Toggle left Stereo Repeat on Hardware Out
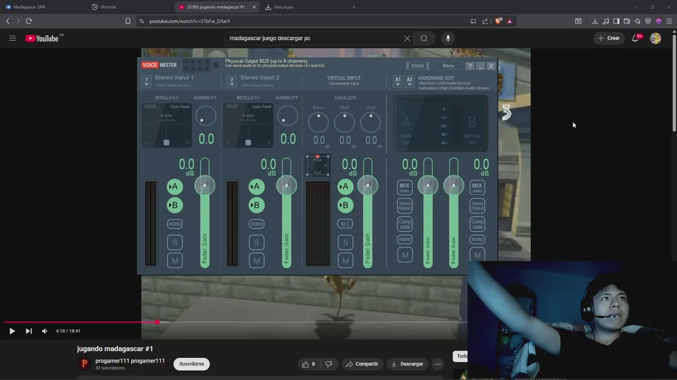677x380 pixels. tap(405, 206)
